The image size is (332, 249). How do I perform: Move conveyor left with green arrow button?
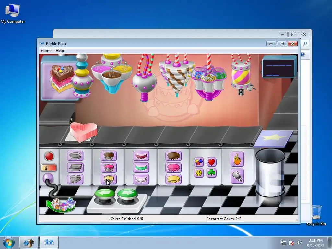tap(105, 194)
